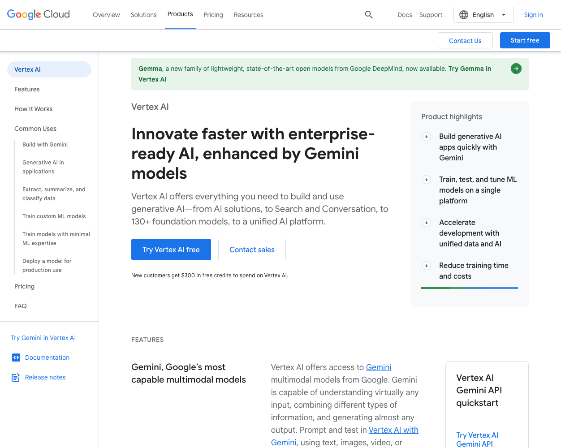Select Common Uses in sidebar

[35, 129]
